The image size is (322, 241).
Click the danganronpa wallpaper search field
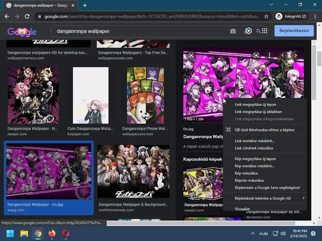click(x=140, y=31)
